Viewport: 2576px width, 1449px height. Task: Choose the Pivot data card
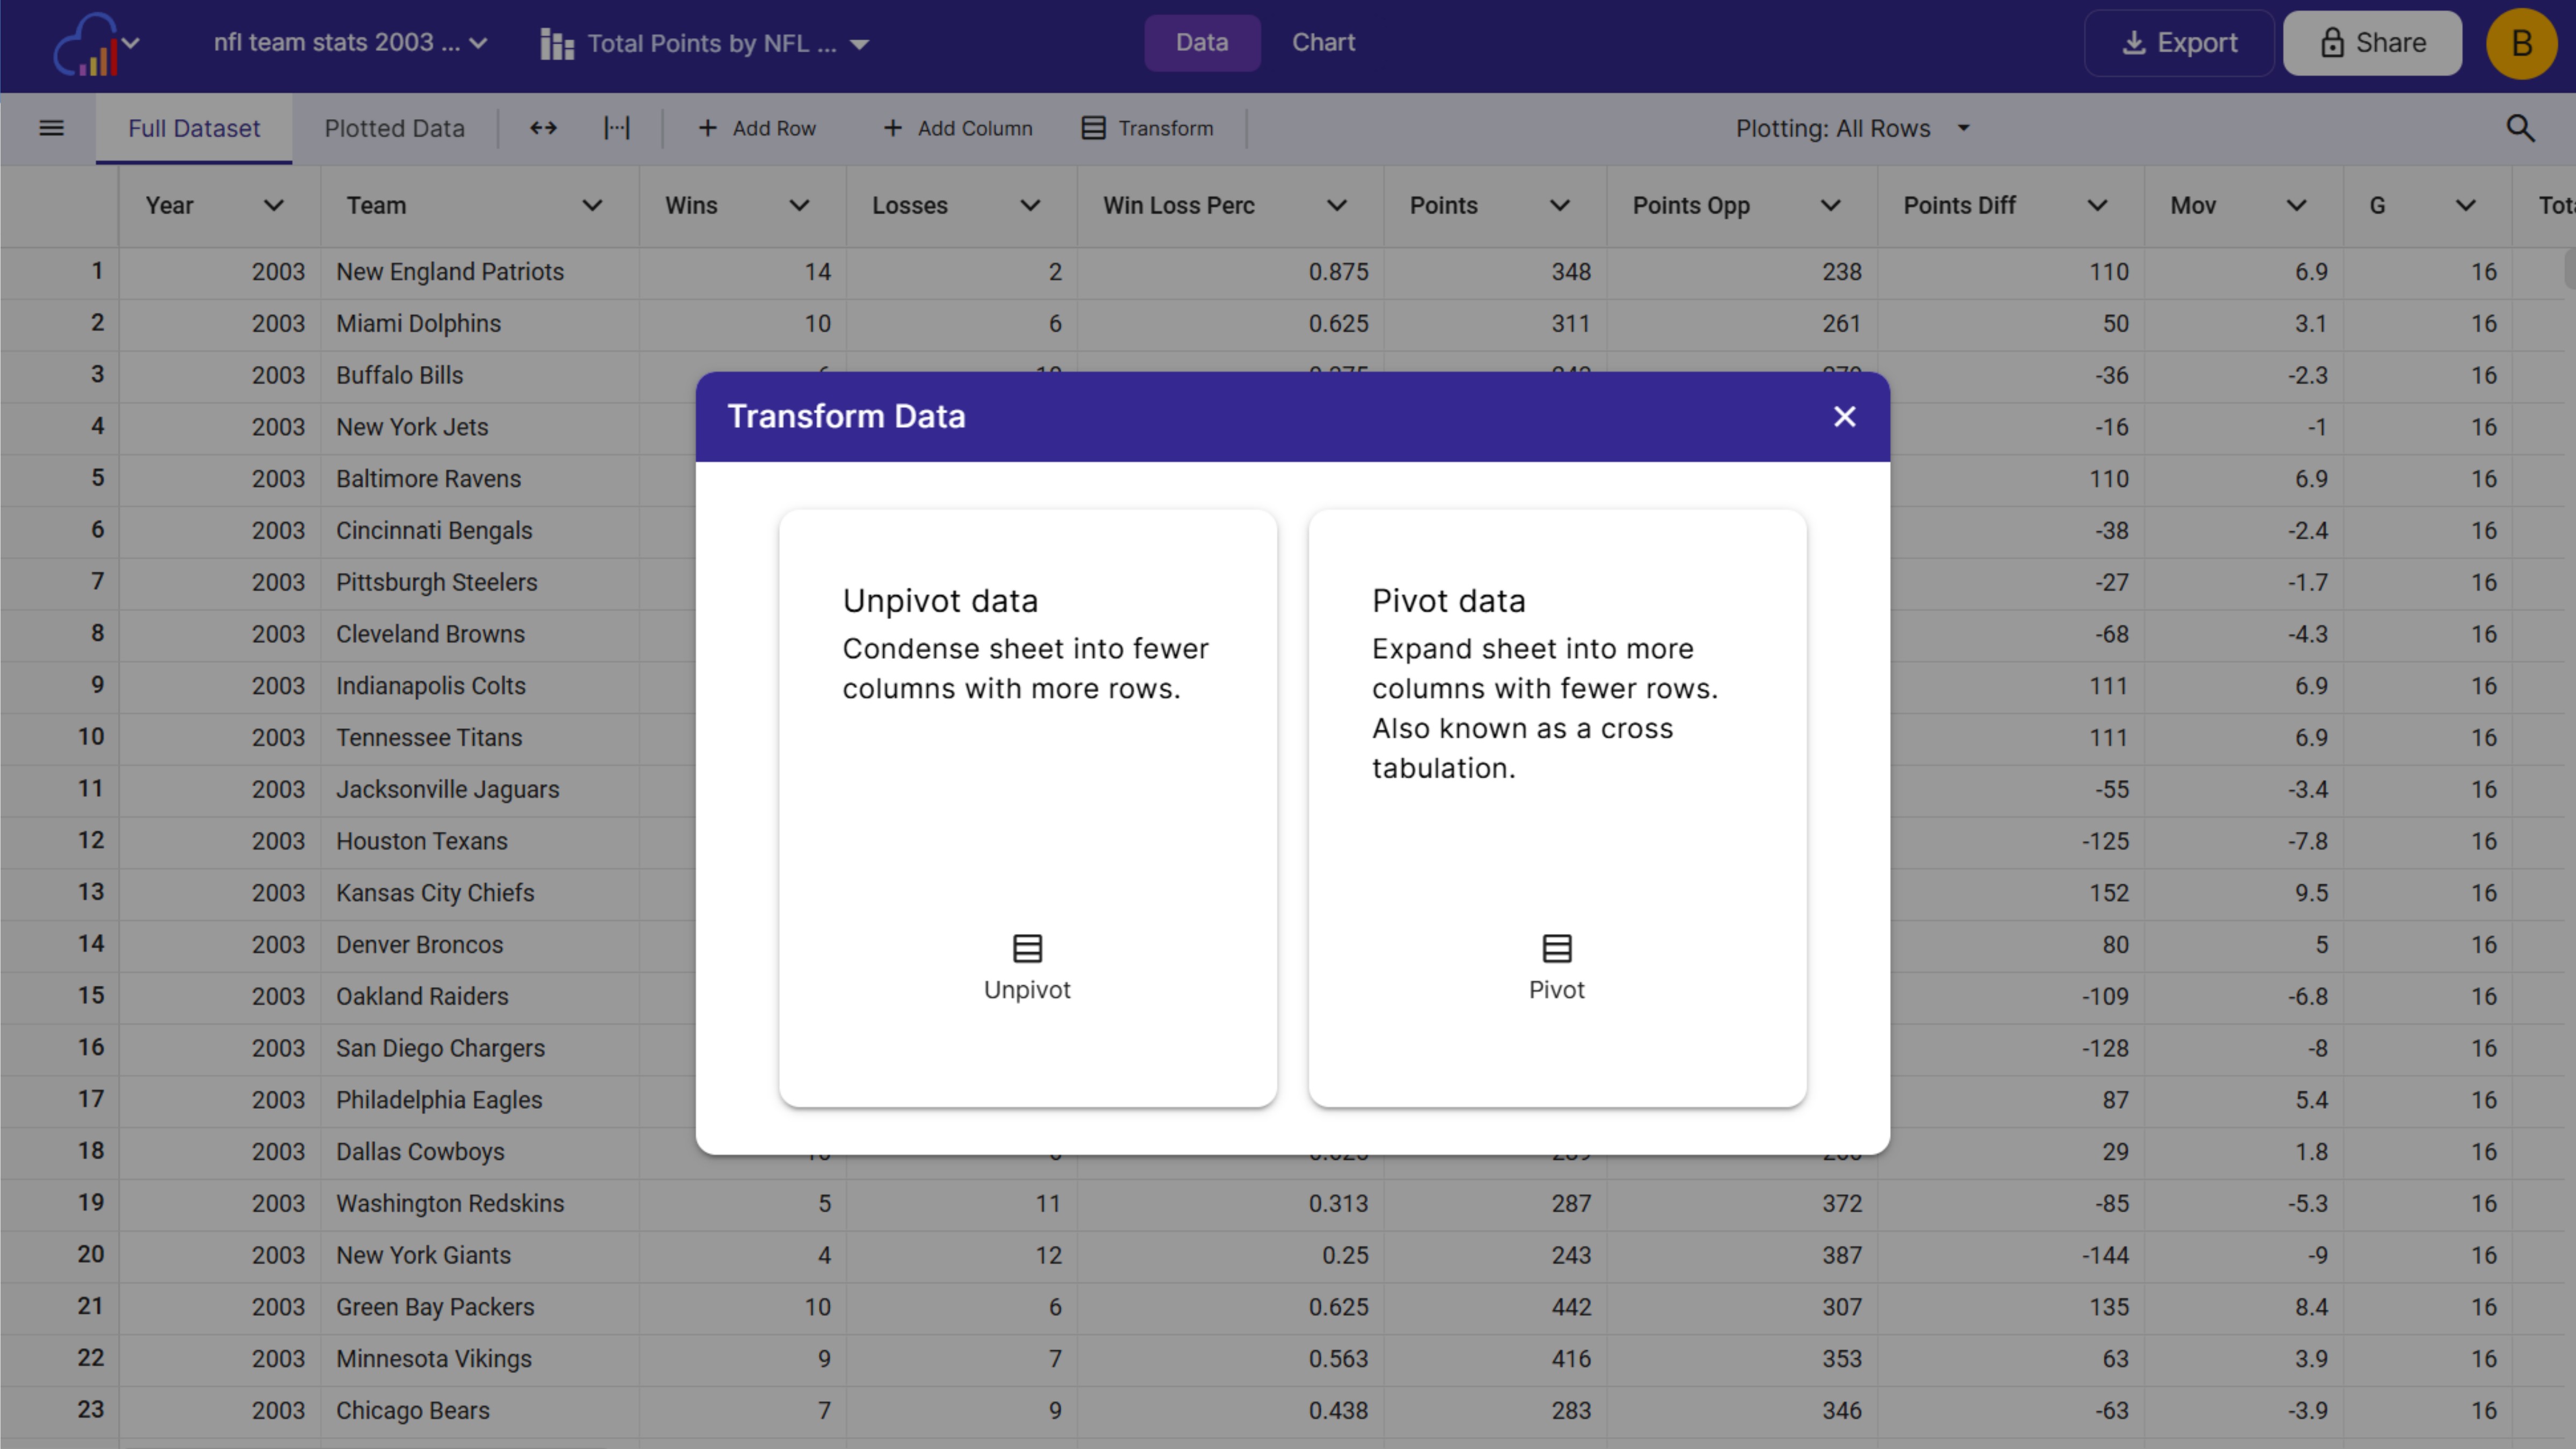click(1557, 808)
